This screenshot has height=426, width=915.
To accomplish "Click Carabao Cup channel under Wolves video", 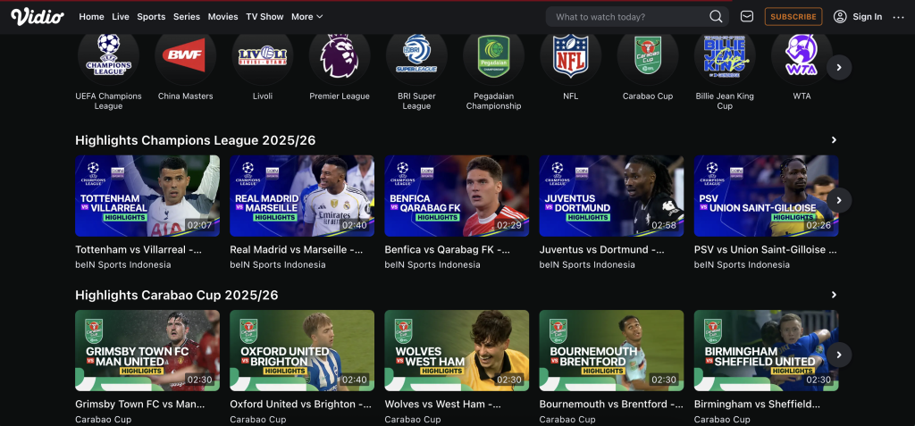I will pos(413,420).
